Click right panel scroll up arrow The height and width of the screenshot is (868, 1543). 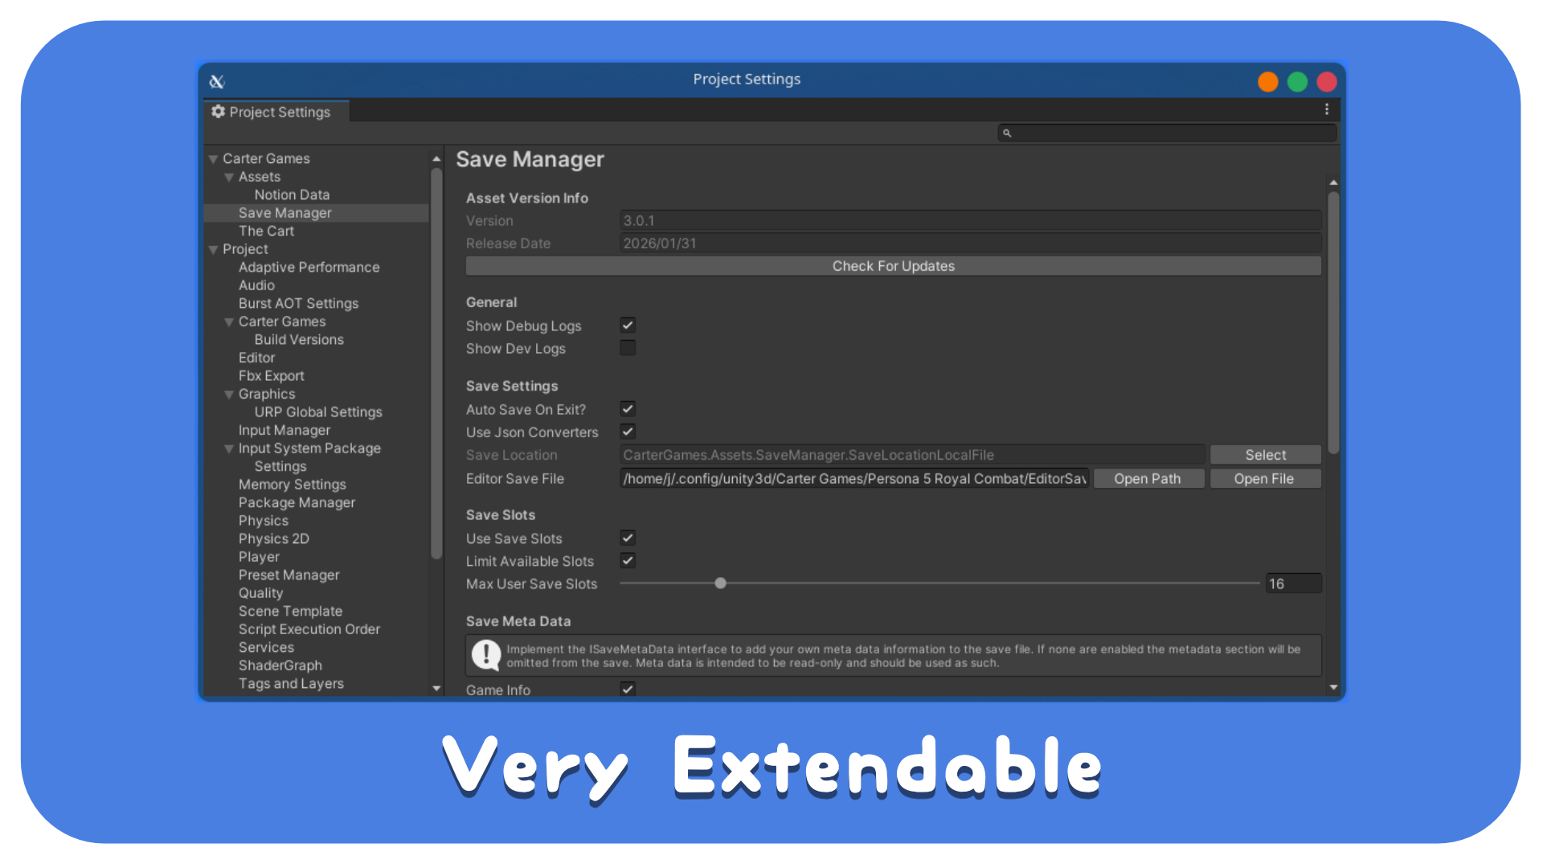click(1333, 183)
